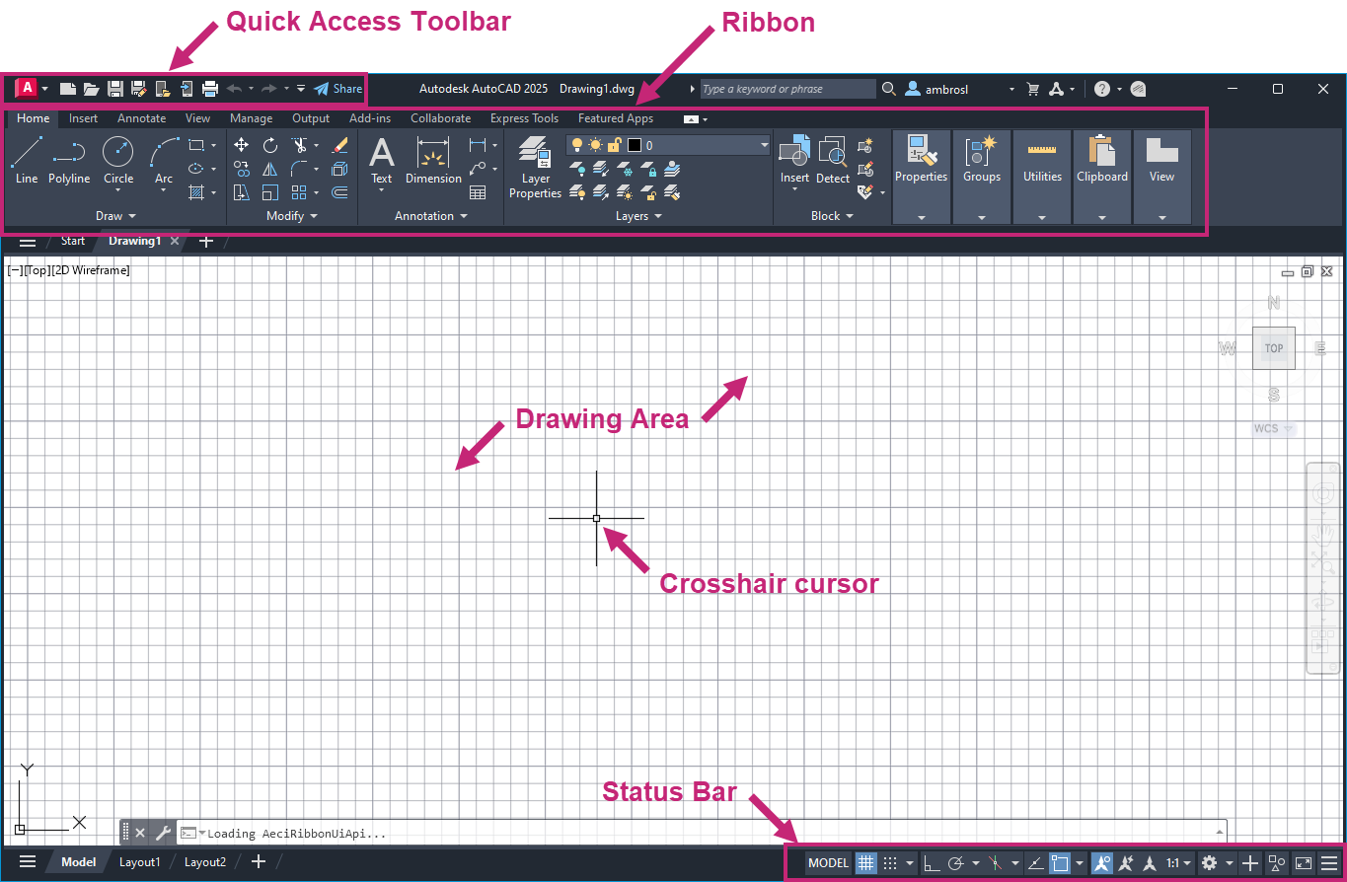
Task: Click the Plot printer icon
Action: (x=210, y=89)
